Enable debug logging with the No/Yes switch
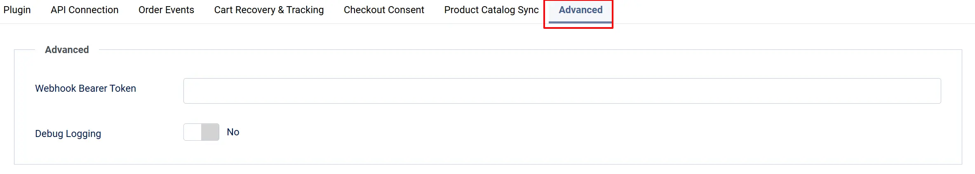 tap(201, 132)
